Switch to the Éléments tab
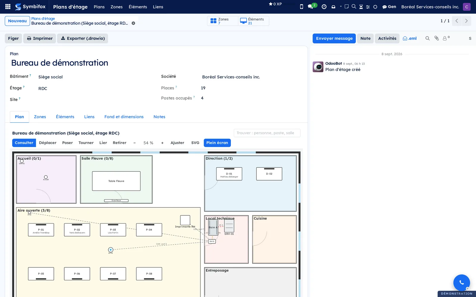 pos(65,117)
